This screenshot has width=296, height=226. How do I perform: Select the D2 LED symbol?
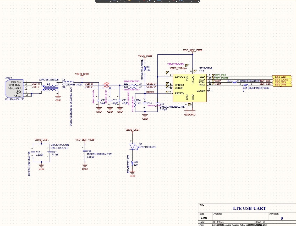pos(133,147)
